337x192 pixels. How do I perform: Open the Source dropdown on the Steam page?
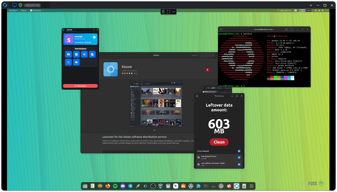coord(207,55)
